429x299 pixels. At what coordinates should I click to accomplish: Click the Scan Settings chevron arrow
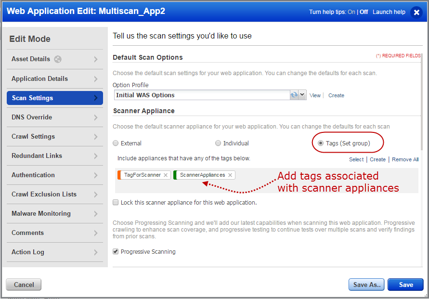[95, 98]
